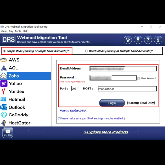Select the AOL logo icon
The height and width of the screenshot is (165, 165).
click(4, 68)
